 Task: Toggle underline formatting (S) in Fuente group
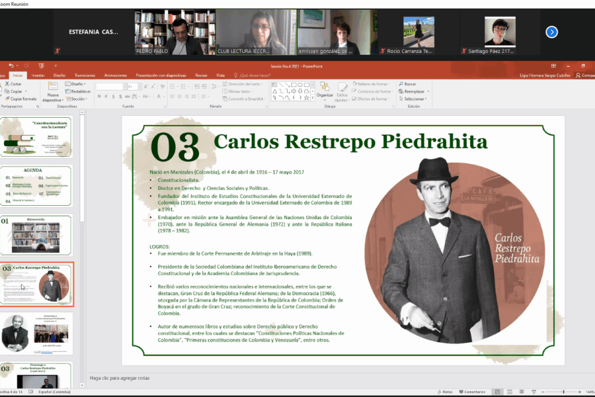click(x=114, y=97)
